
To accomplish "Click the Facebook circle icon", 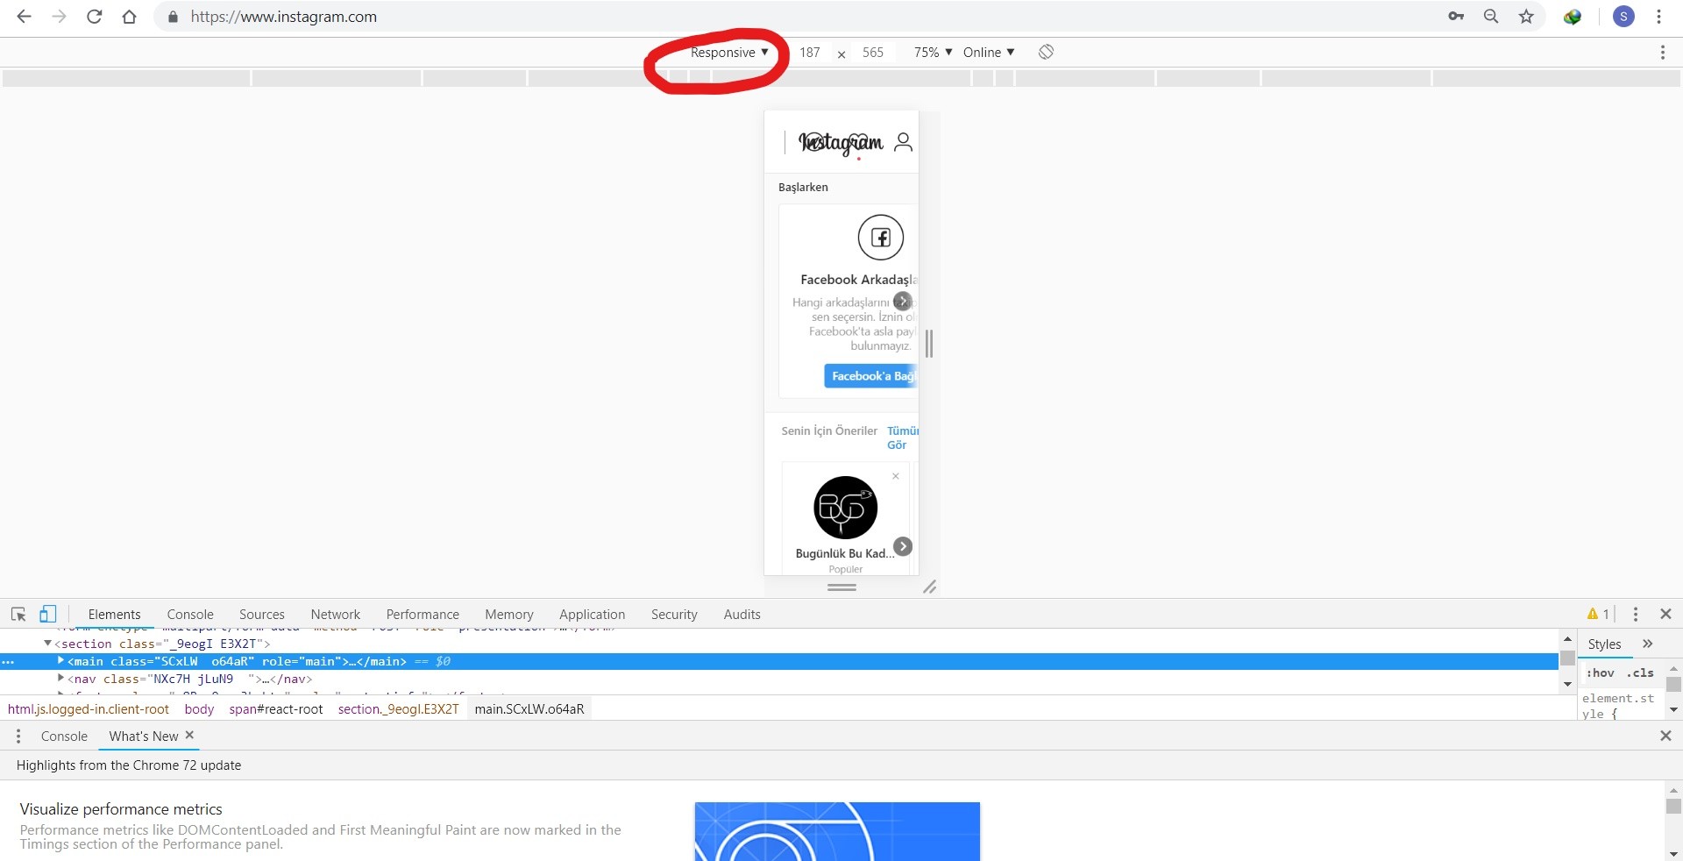I will click(880, 237).
